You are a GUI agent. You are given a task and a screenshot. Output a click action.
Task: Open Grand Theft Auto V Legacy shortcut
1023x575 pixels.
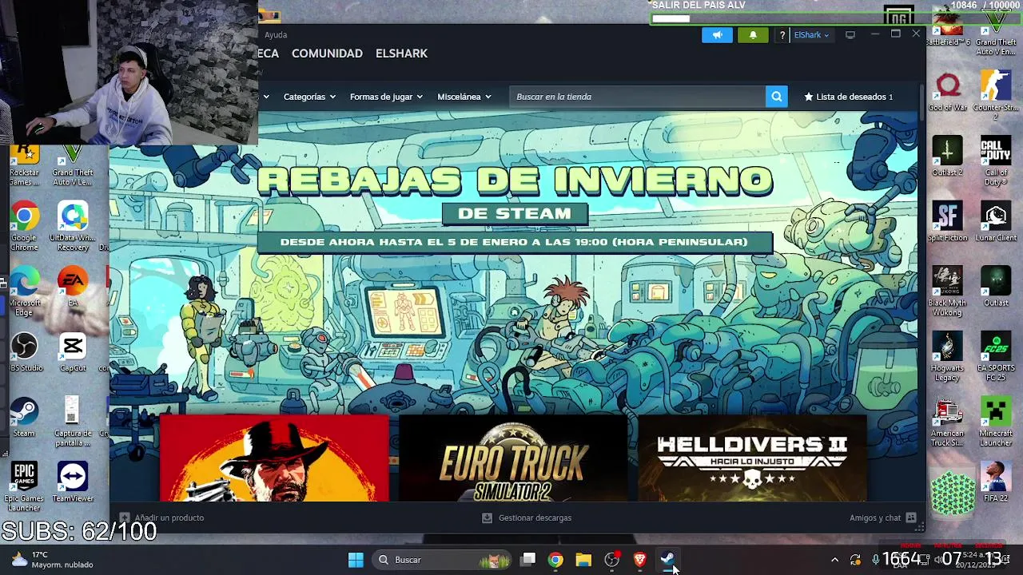click(x=73, y=166)
